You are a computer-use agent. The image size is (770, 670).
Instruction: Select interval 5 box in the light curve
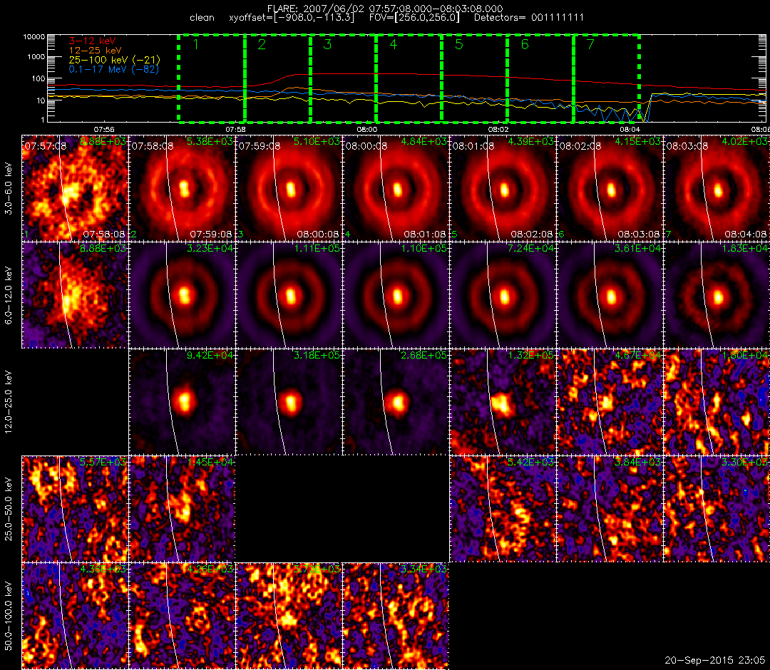[475, 78]
